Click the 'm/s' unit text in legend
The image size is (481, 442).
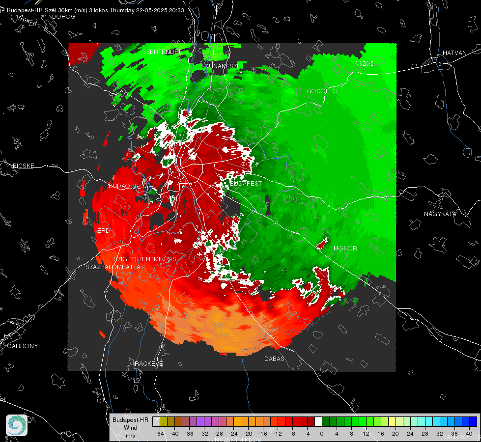tap(130, 436)
